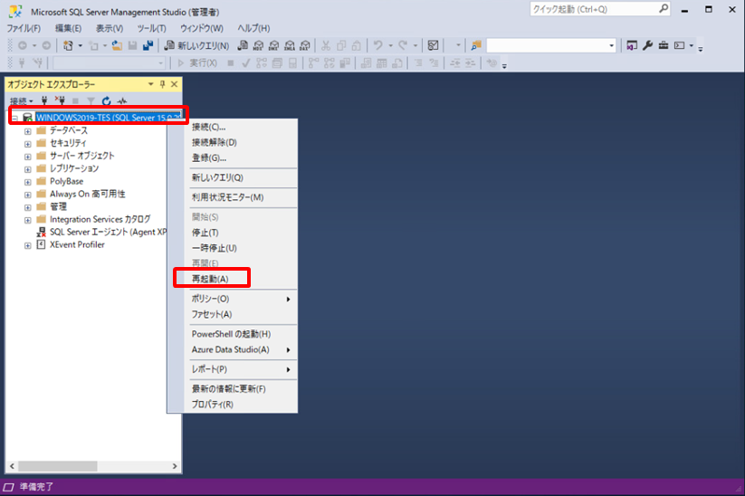The width and height of the screenshot is (745, 496).
Task: Choose 接続(C)... in the context menu
Action: [x=241, y=127]
